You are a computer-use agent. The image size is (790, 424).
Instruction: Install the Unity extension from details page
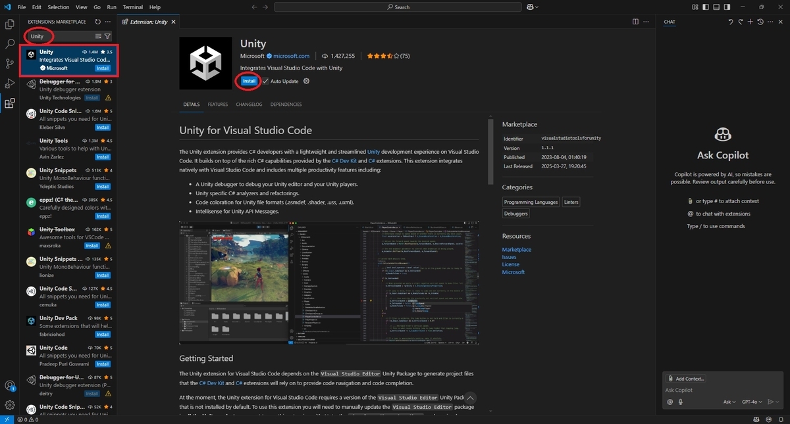coord(248,81)
